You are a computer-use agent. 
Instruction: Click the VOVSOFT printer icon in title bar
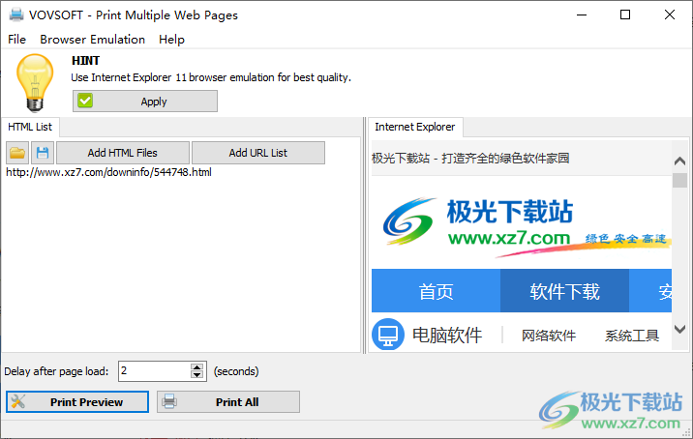click(16, 15)
